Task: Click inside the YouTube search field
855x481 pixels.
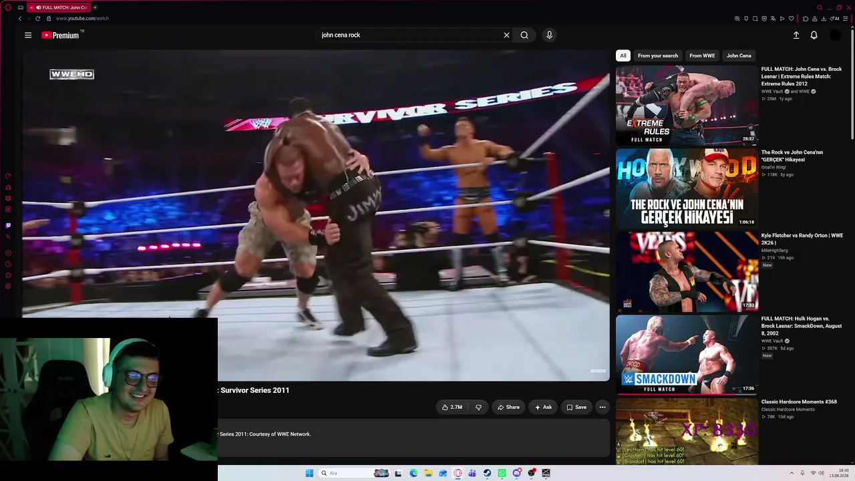Action: (407, 35)
